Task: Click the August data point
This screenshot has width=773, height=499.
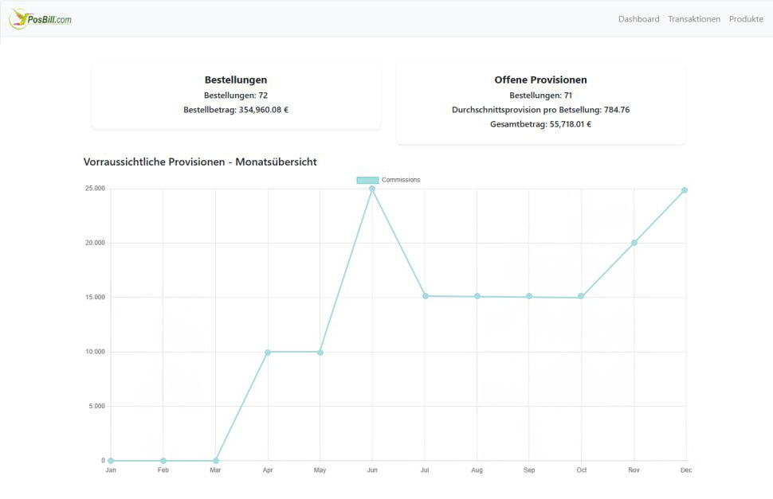Action: tap(477, 296)
